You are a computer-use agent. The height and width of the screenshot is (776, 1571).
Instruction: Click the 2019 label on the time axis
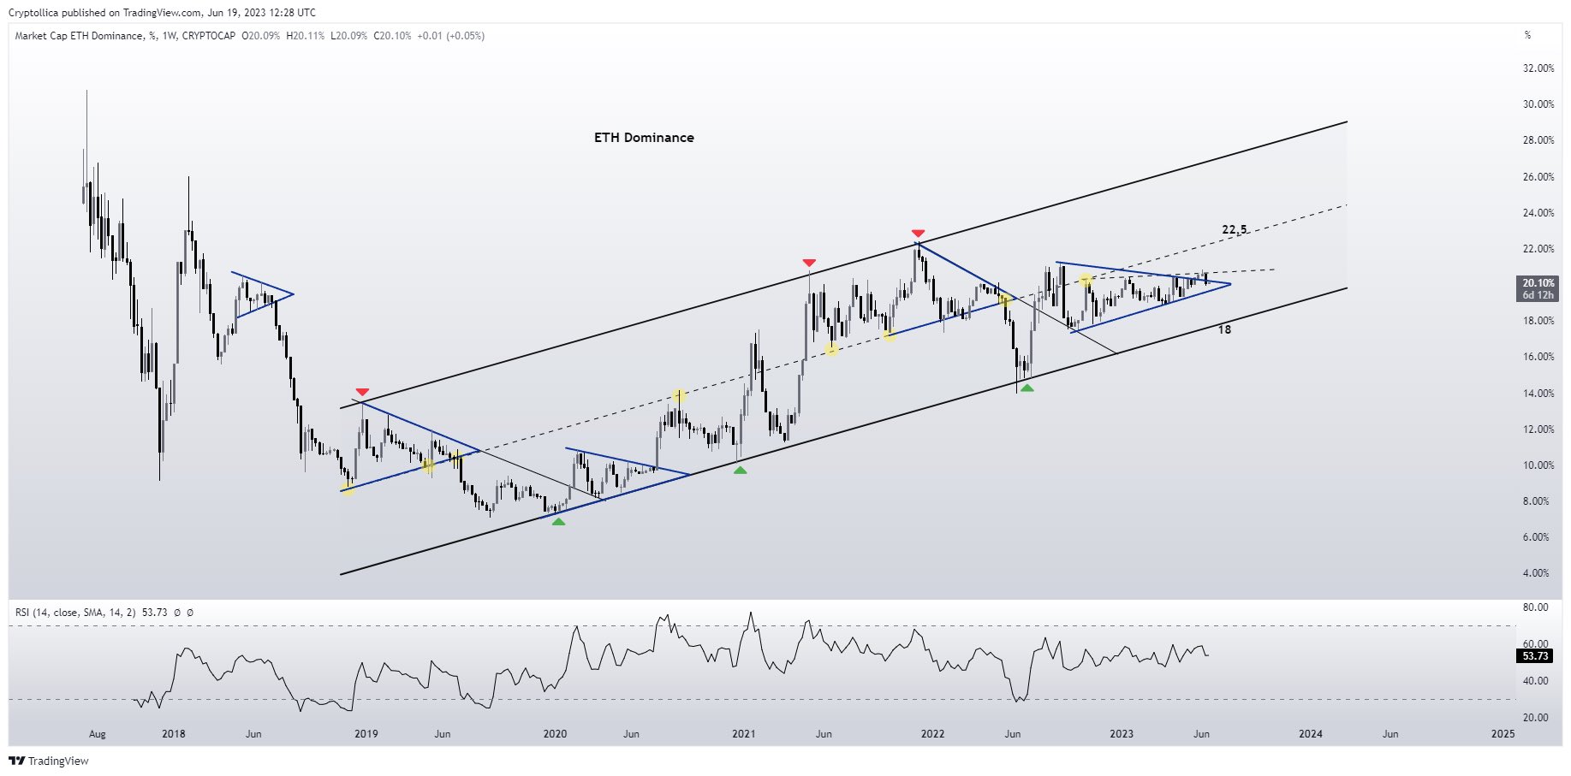point(366,734)
